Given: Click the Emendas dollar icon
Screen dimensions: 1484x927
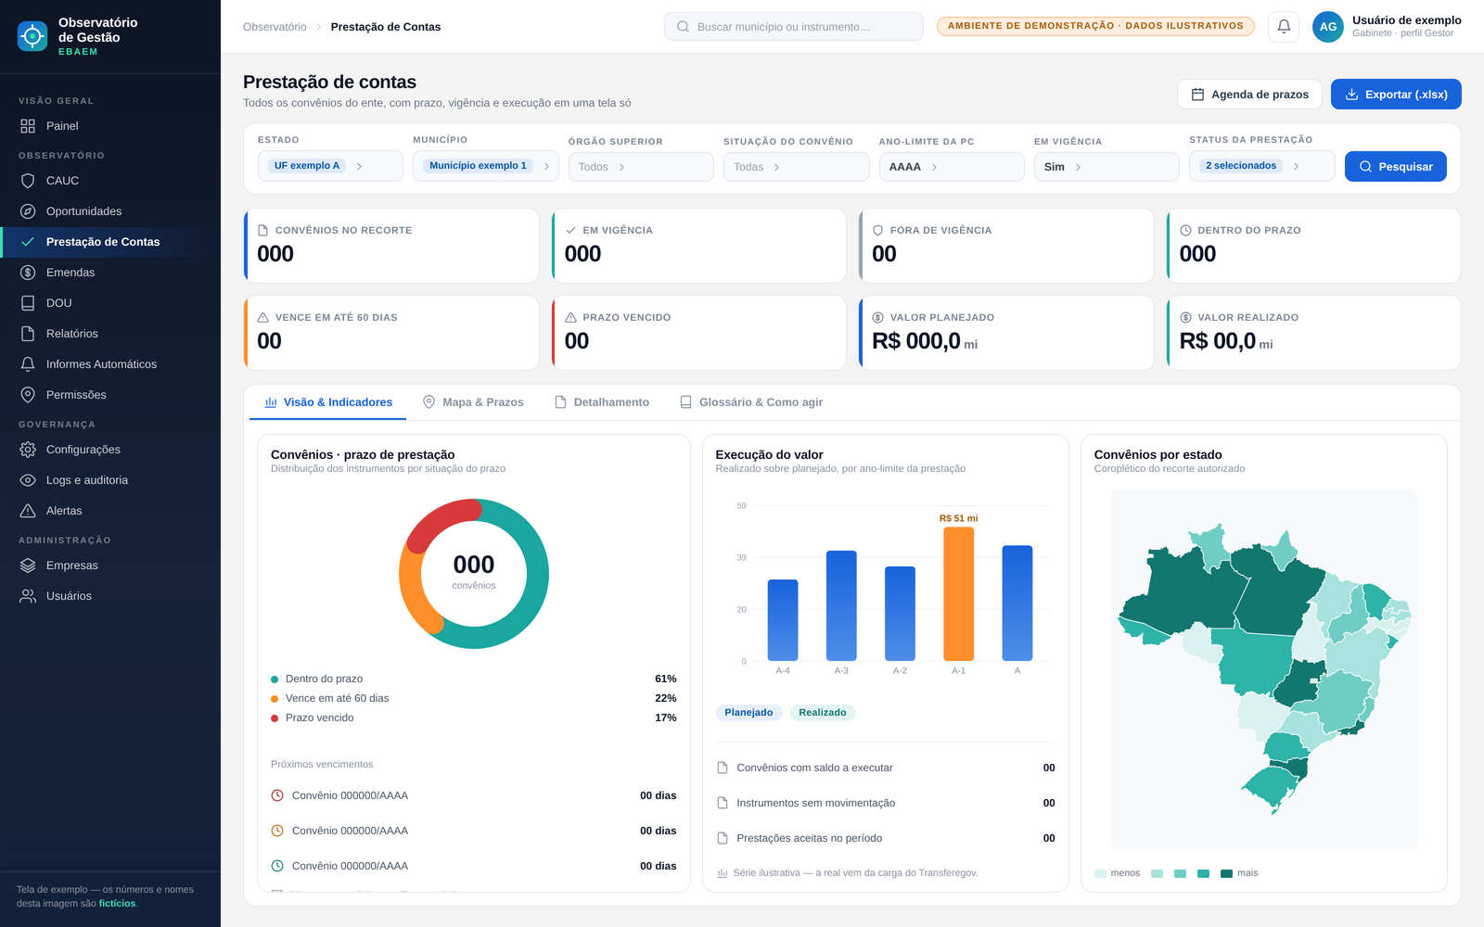Looking at the screenshot, I should point(28,273).
